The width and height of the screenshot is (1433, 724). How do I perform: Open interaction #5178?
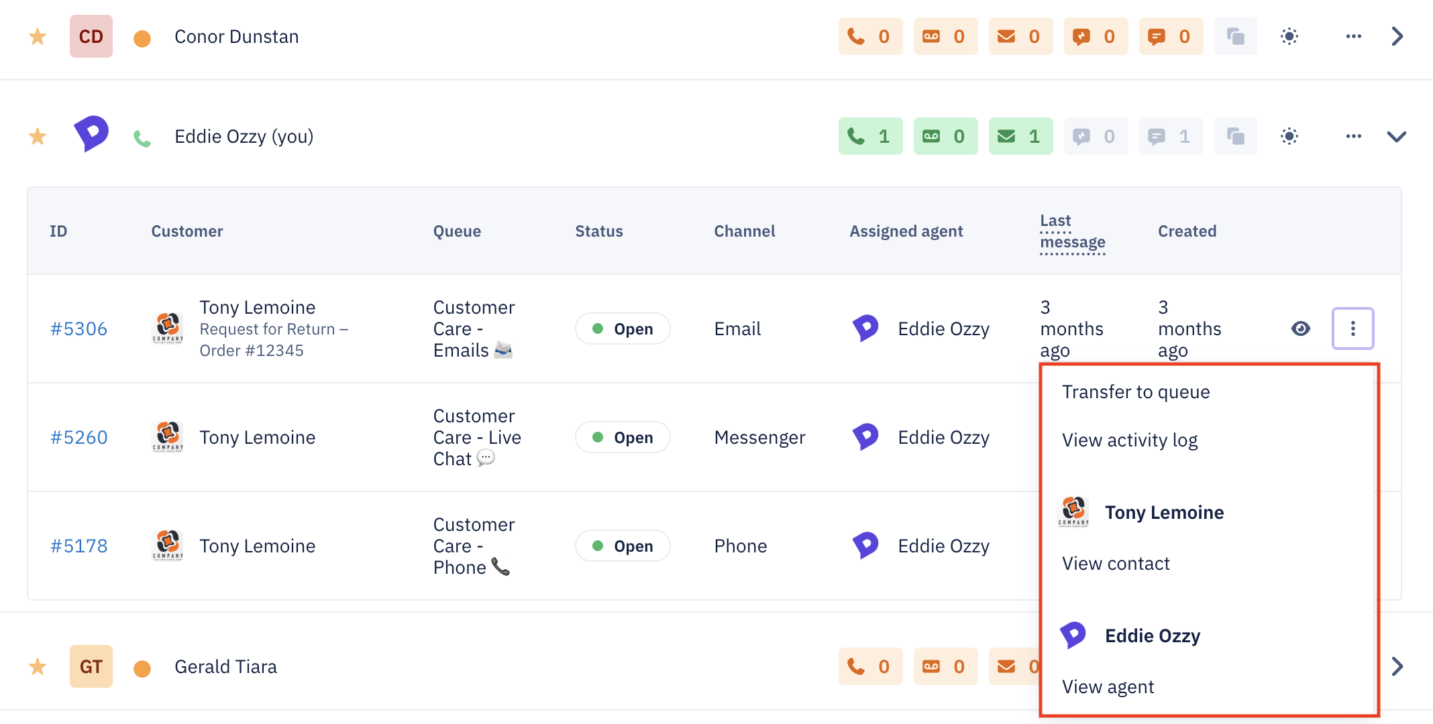[x=78, y=546]
